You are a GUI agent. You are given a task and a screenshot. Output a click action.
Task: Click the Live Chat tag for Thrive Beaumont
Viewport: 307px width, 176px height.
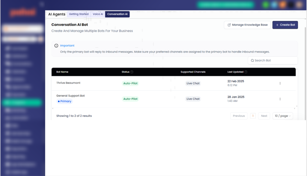[193, 83]
